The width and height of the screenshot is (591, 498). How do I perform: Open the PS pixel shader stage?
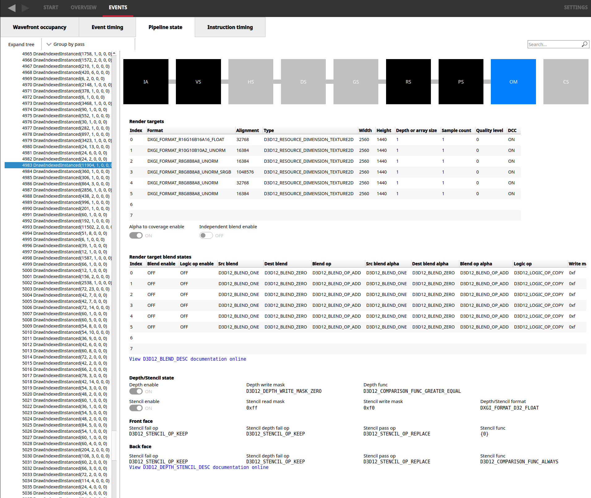461,82
